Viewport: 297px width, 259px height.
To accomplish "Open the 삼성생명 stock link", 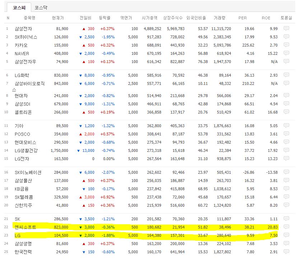I will (23, 244).
